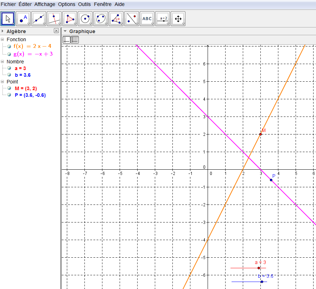This screenshot has width=316, height=289.
Task: Toggle visibility of number b = 3.6
Action: pos(9,75)
